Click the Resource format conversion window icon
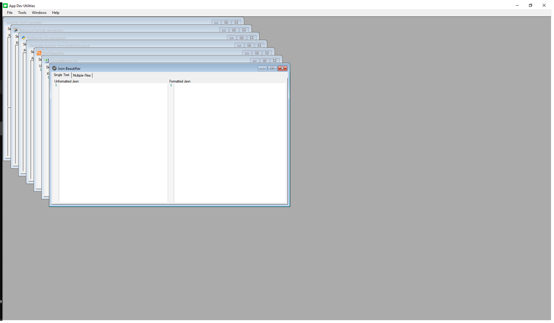This screenshot has height=323, width=554. pyautogui.click(x=15, y=30)
